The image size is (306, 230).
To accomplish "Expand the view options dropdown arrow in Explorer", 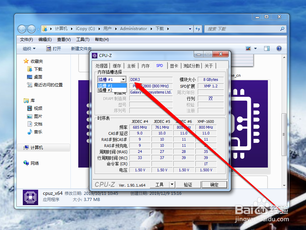I will [255, 48].
